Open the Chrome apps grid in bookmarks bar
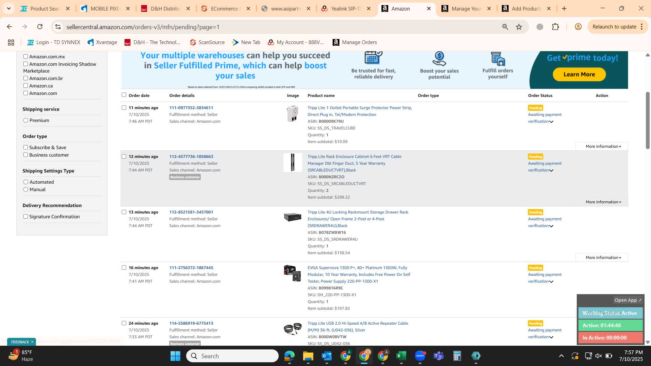Image resolution: width=651 pixels, height=366 pixels. (11, 42)
